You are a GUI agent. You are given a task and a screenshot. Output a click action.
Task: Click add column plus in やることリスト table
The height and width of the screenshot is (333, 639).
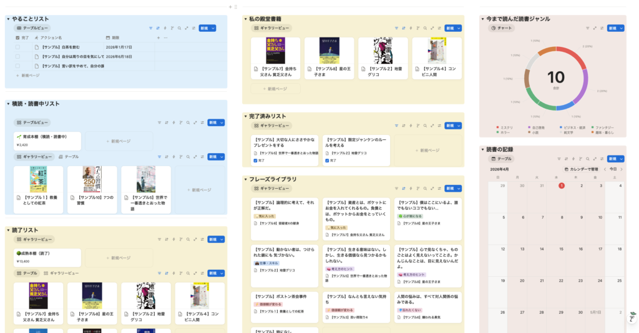pos(158,37)
